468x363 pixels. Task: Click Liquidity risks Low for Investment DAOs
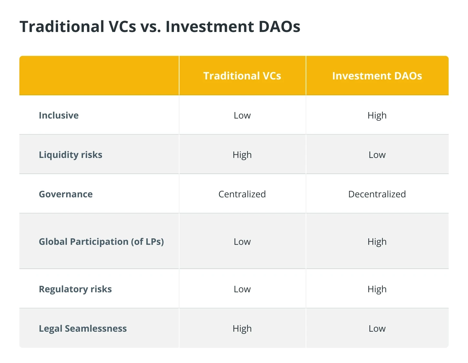click(377, 155)
